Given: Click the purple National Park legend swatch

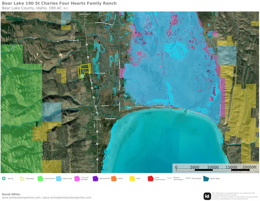Looking at the screenshot, I should click(95, 179).
